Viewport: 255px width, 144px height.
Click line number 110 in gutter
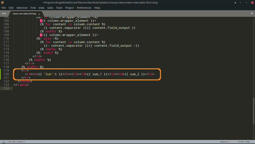[x=6, y=38]
